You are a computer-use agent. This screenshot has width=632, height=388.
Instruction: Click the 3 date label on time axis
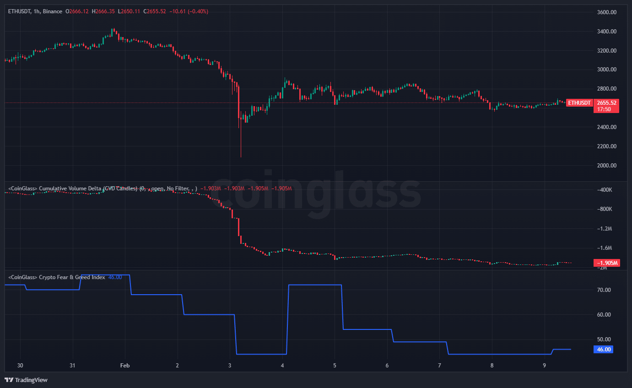coord(230,366)
